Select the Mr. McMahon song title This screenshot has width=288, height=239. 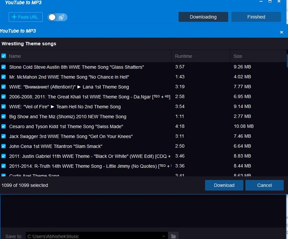69,77
